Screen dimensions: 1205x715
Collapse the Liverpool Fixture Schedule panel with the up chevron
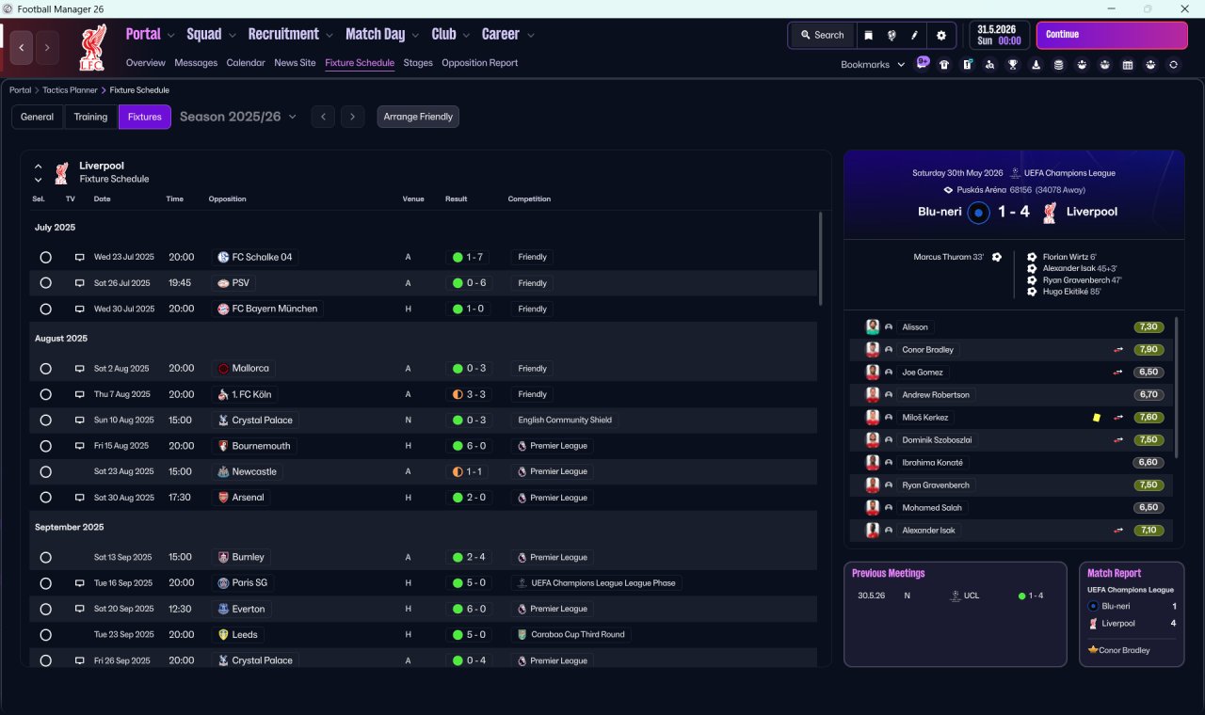tap(39, 167)
